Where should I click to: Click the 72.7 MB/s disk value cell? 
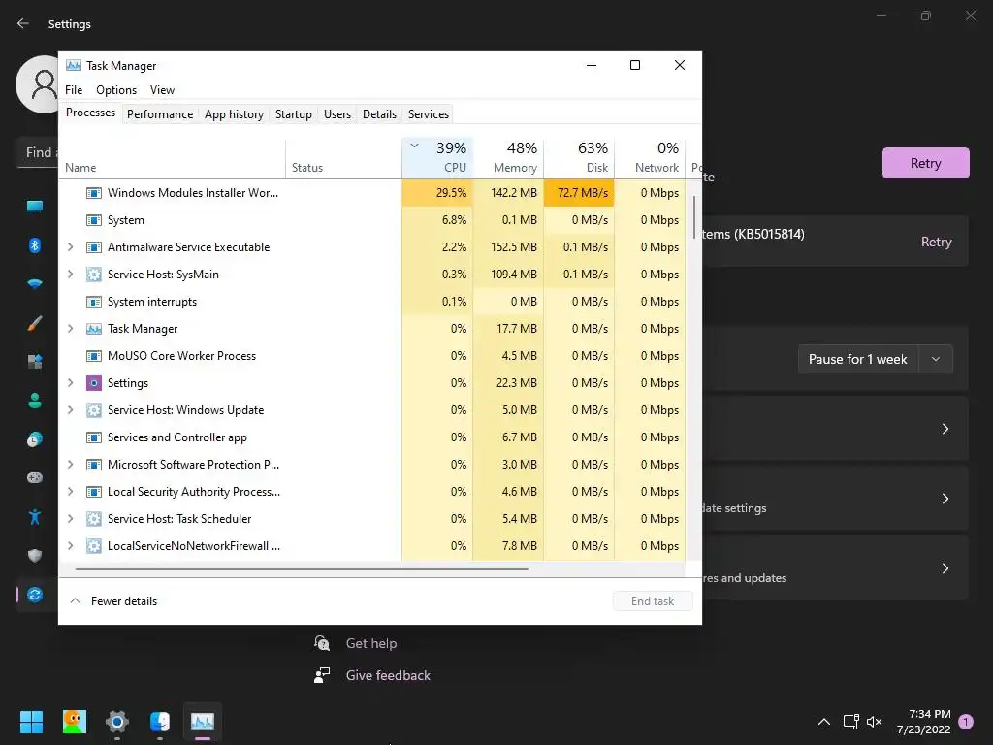[x=580, y=193]
